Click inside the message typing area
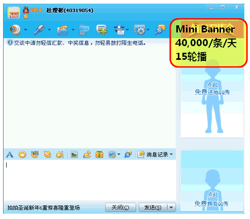Image resolution: width=250 pixels, height=219 pixels. [90, 180]
